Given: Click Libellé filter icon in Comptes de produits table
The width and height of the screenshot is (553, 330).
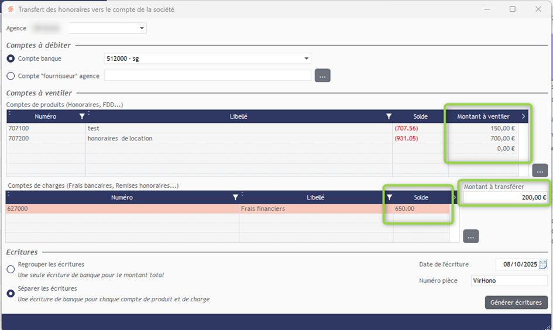Looking at the screenshot, I should pyautogui.click(x=389, y=116).
